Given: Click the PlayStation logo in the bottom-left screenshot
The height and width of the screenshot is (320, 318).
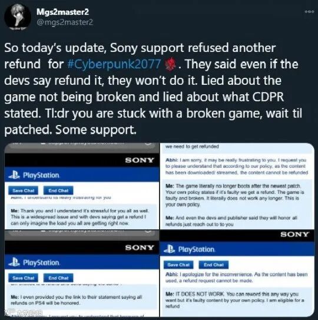Looking at the screenshot, I should point(34,262).
